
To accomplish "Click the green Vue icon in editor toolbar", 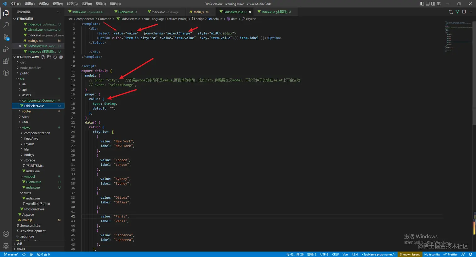I will coord(457,12).
